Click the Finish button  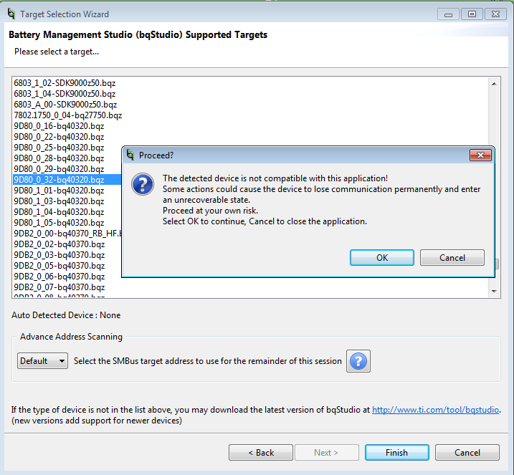click(x=396, y=452)
